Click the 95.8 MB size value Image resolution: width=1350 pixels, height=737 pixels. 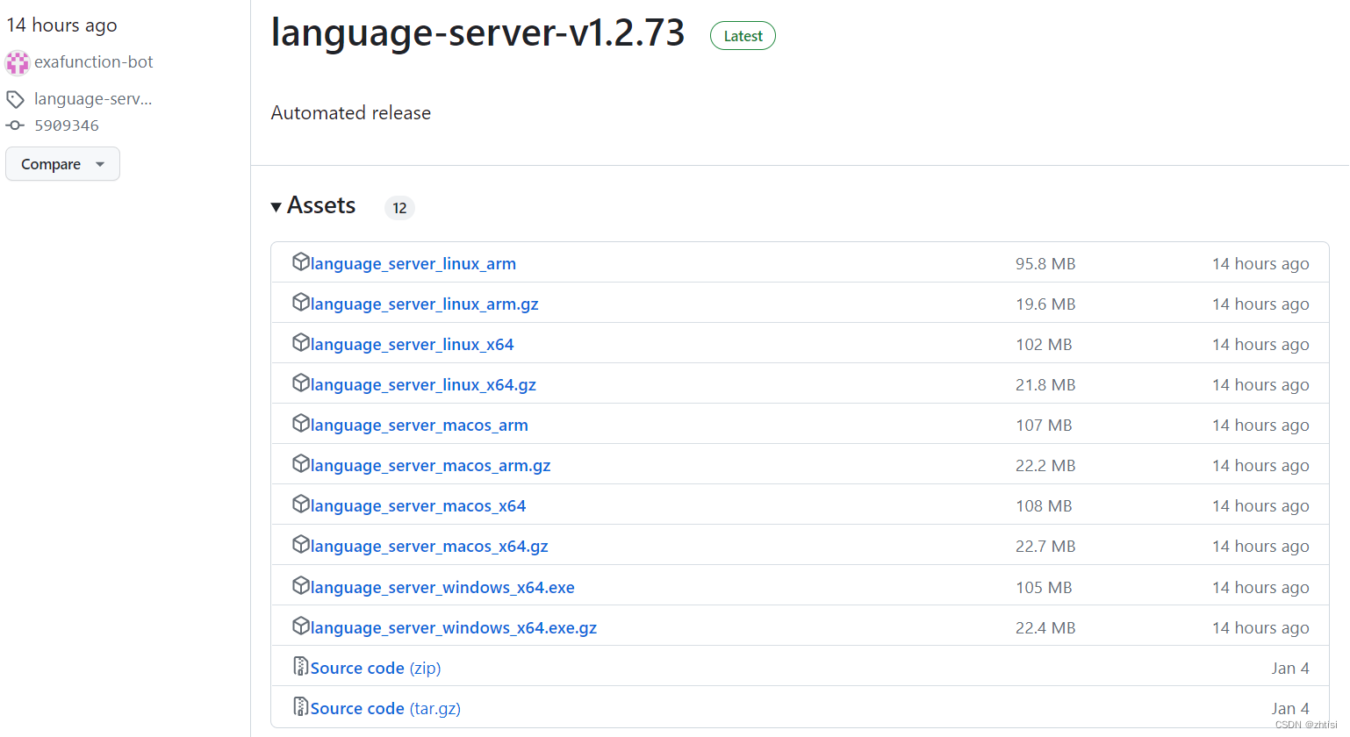tap(1045, 264)
